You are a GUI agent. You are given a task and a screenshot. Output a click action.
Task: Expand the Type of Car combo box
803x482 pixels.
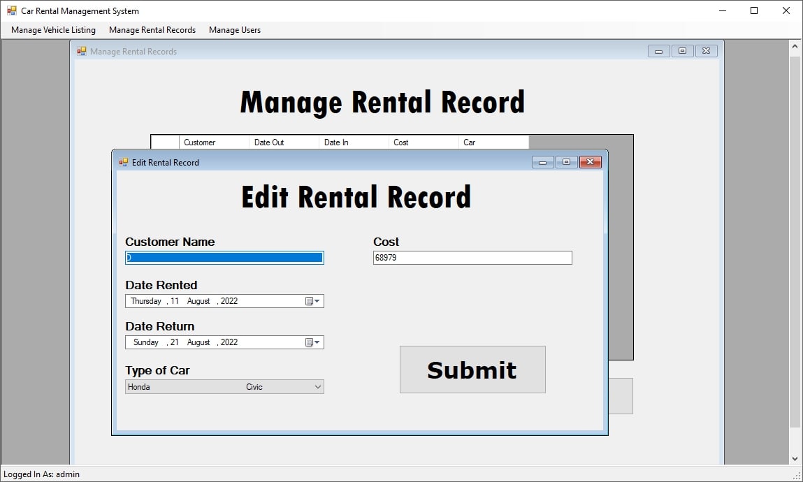317,387
